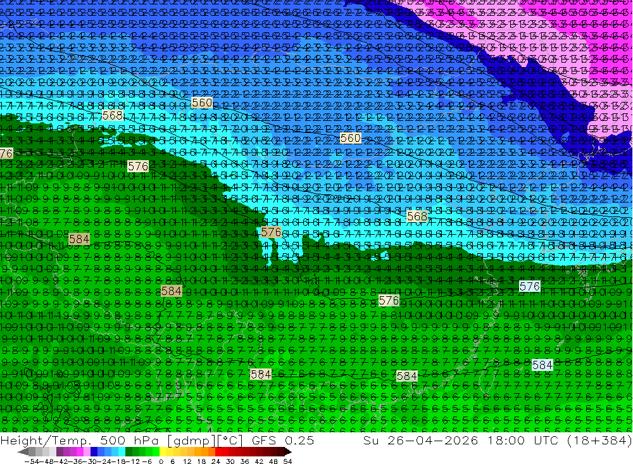
Task: Click the '(18+384)' forecast hour text
Action: (599, 441)
